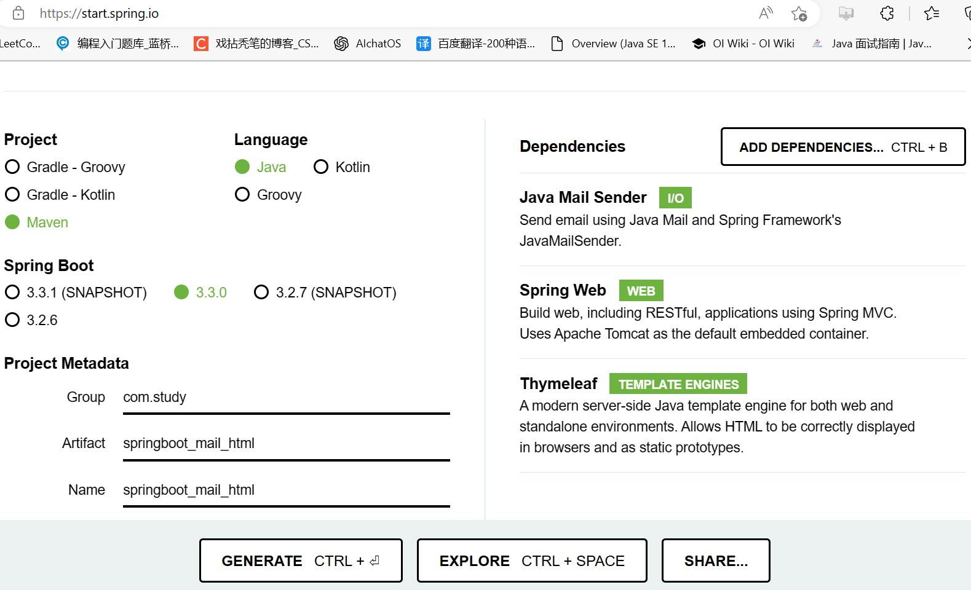Click the GENERATE button
971x590 pixels.
pos(301,560)
